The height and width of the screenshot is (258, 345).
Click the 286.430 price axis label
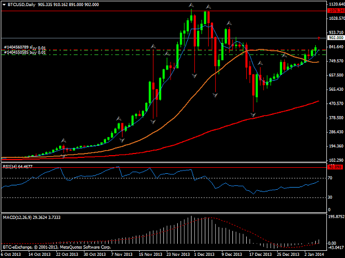pos(336,132)
